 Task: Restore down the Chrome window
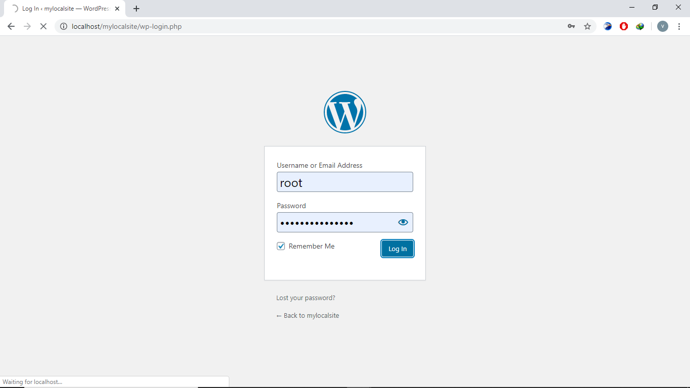[x=655, y=7]
